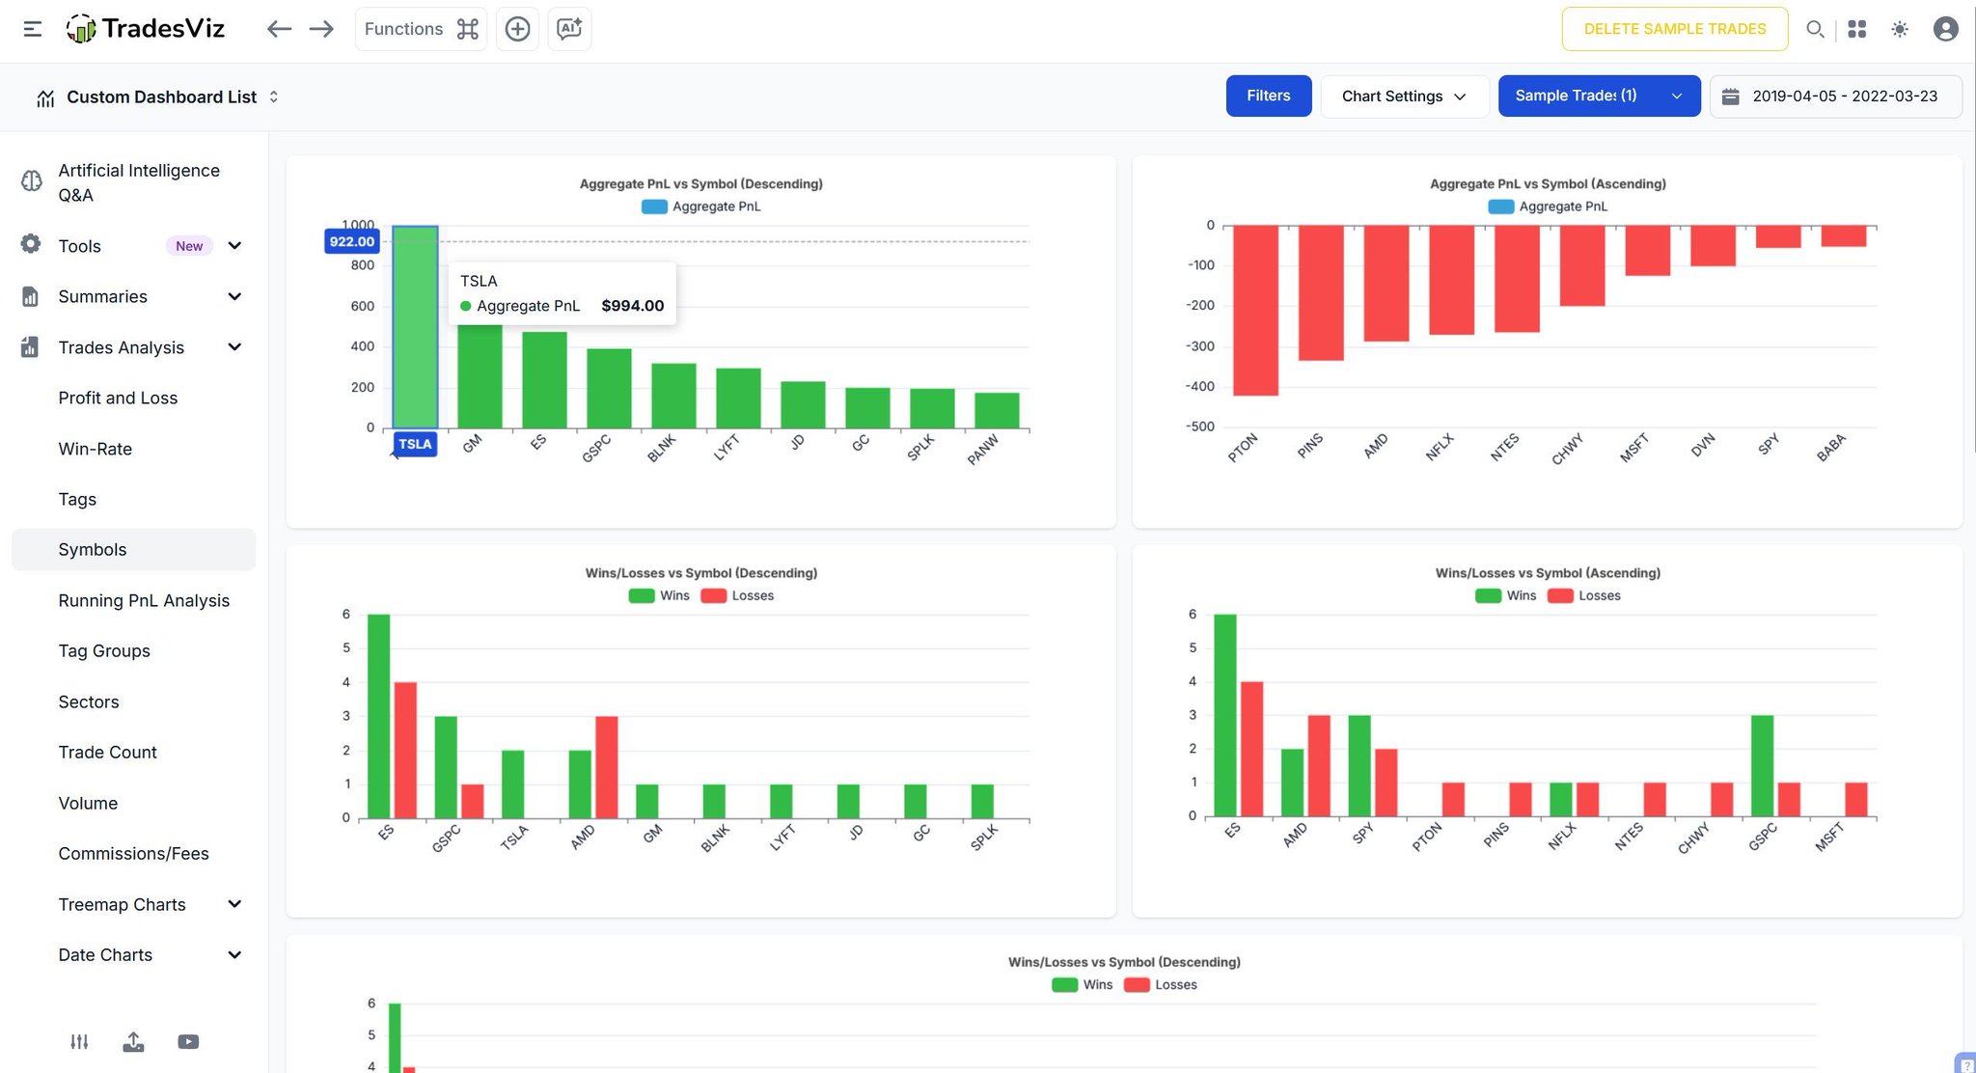The width and height of the screenshot is (1976, 1073).
Task: Expand the Chart Settings dropdown
Action: click(1403, 96)
